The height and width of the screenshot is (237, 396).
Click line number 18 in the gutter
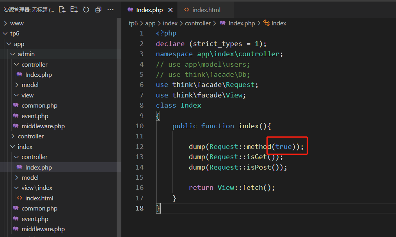coord(139,208)
